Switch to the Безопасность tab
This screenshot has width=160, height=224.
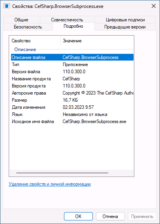(x=28, y=27)
